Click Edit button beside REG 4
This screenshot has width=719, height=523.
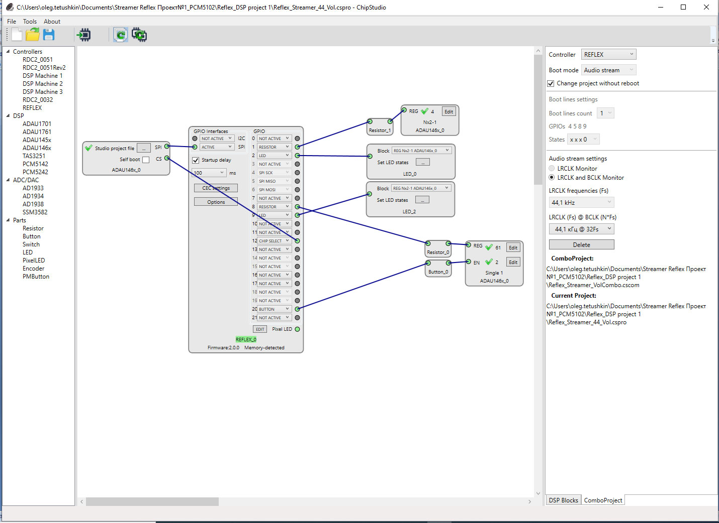click(448, 111)
